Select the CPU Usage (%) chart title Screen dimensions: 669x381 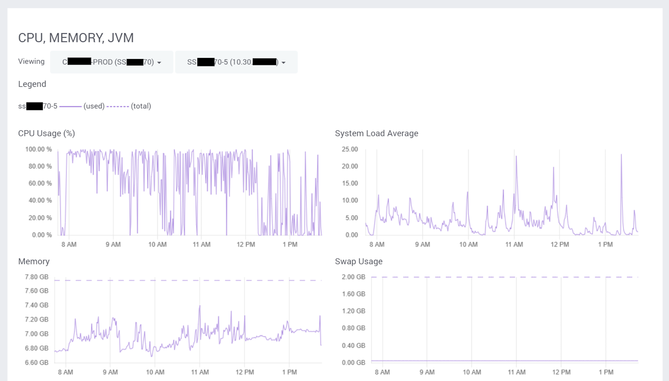47,133
